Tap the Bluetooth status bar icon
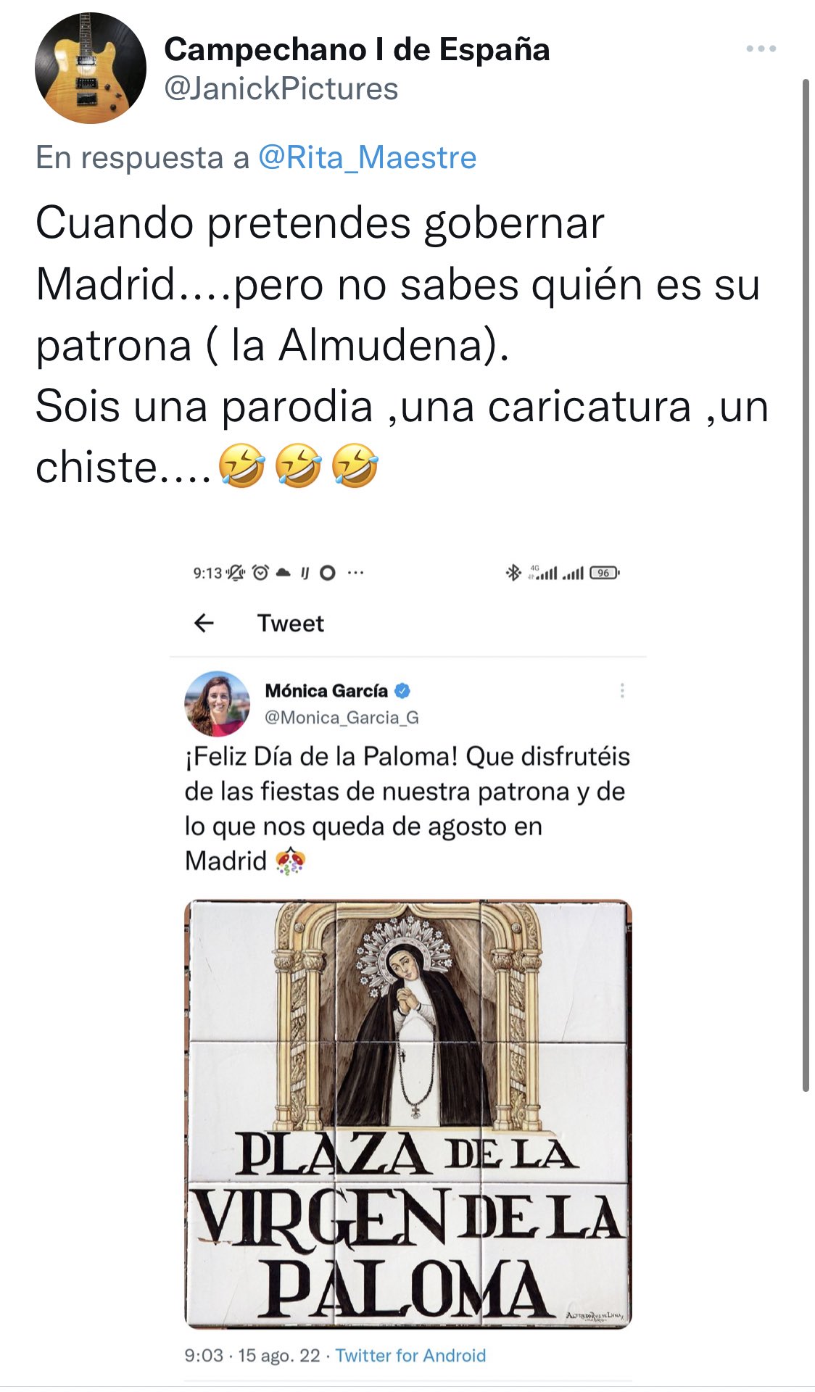 513,573
